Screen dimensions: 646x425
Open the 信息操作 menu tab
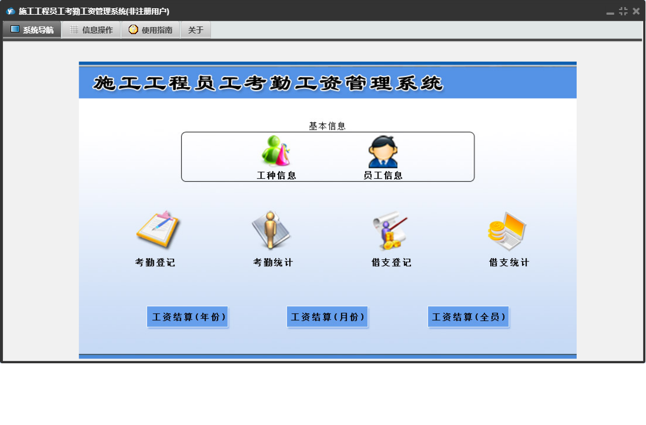[x=92, y=29]
